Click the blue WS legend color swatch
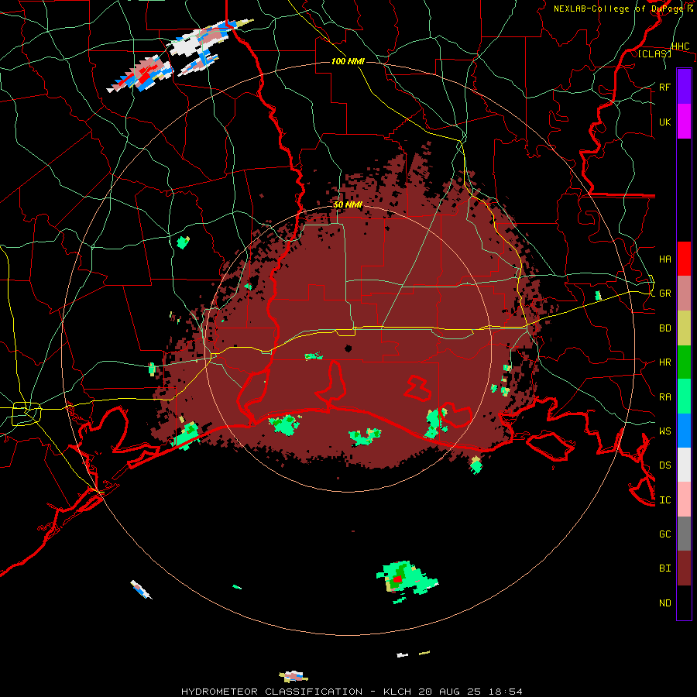697x697 pixels. pyautogui.click(x=684, y=431)
